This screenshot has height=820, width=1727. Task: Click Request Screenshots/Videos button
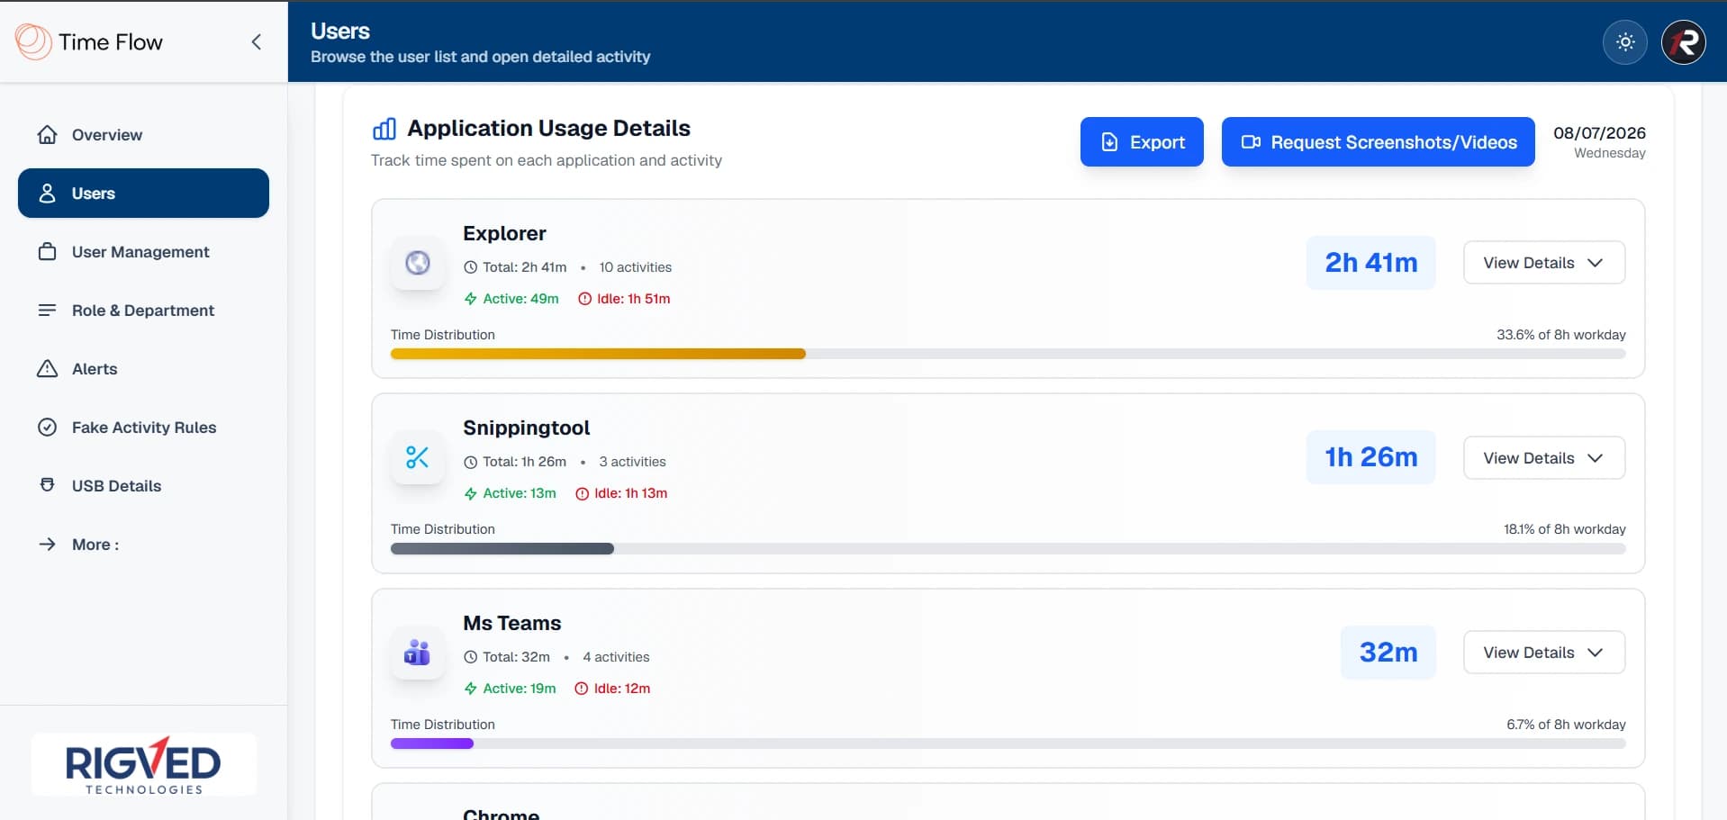(1379, 142)
